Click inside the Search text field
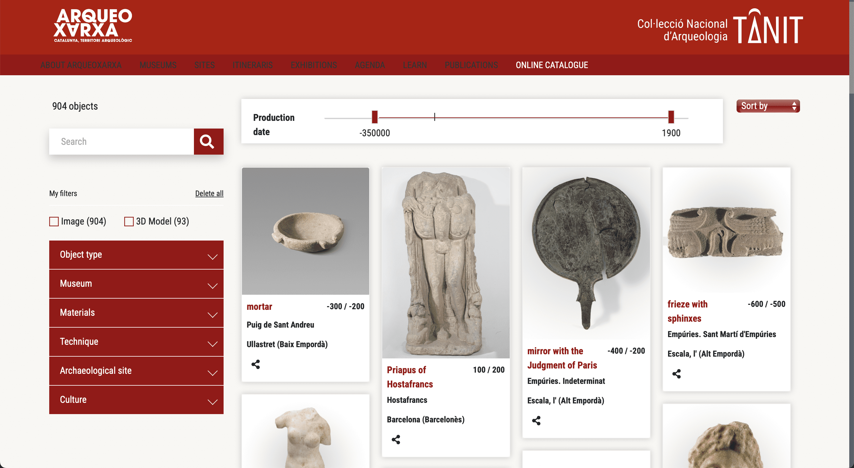This screenshot has width=854, height=468. click(x=121, y=141)
